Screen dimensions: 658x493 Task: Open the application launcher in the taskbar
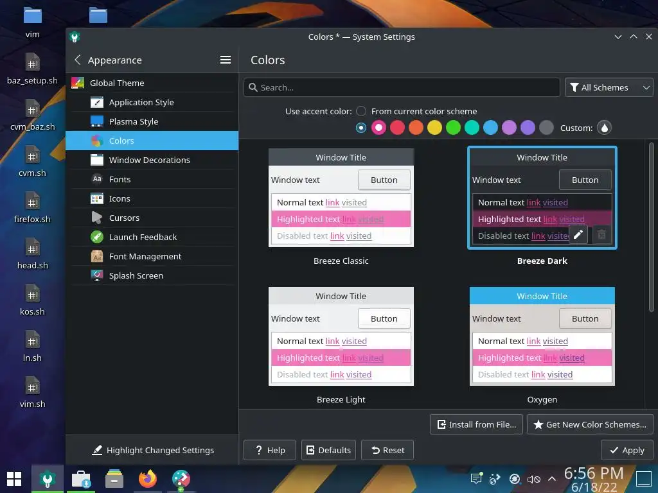[14, 479]
